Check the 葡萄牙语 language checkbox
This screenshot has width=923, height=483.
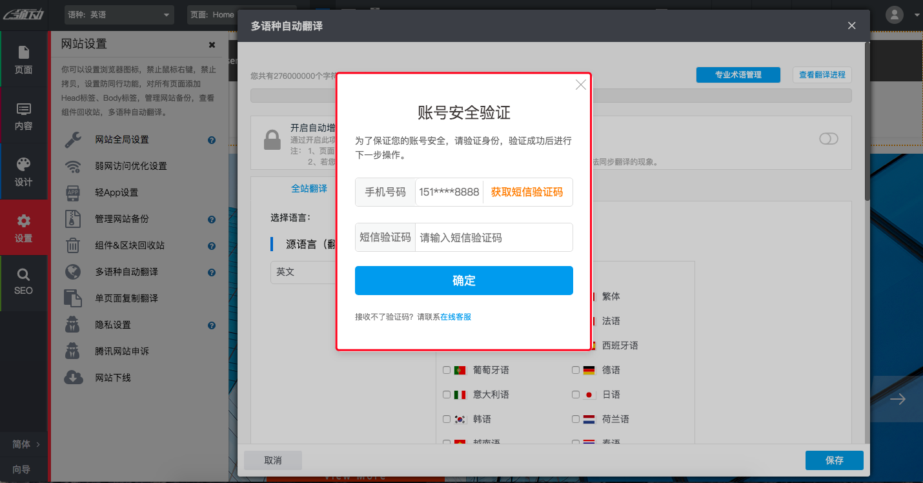coord(446,369)
